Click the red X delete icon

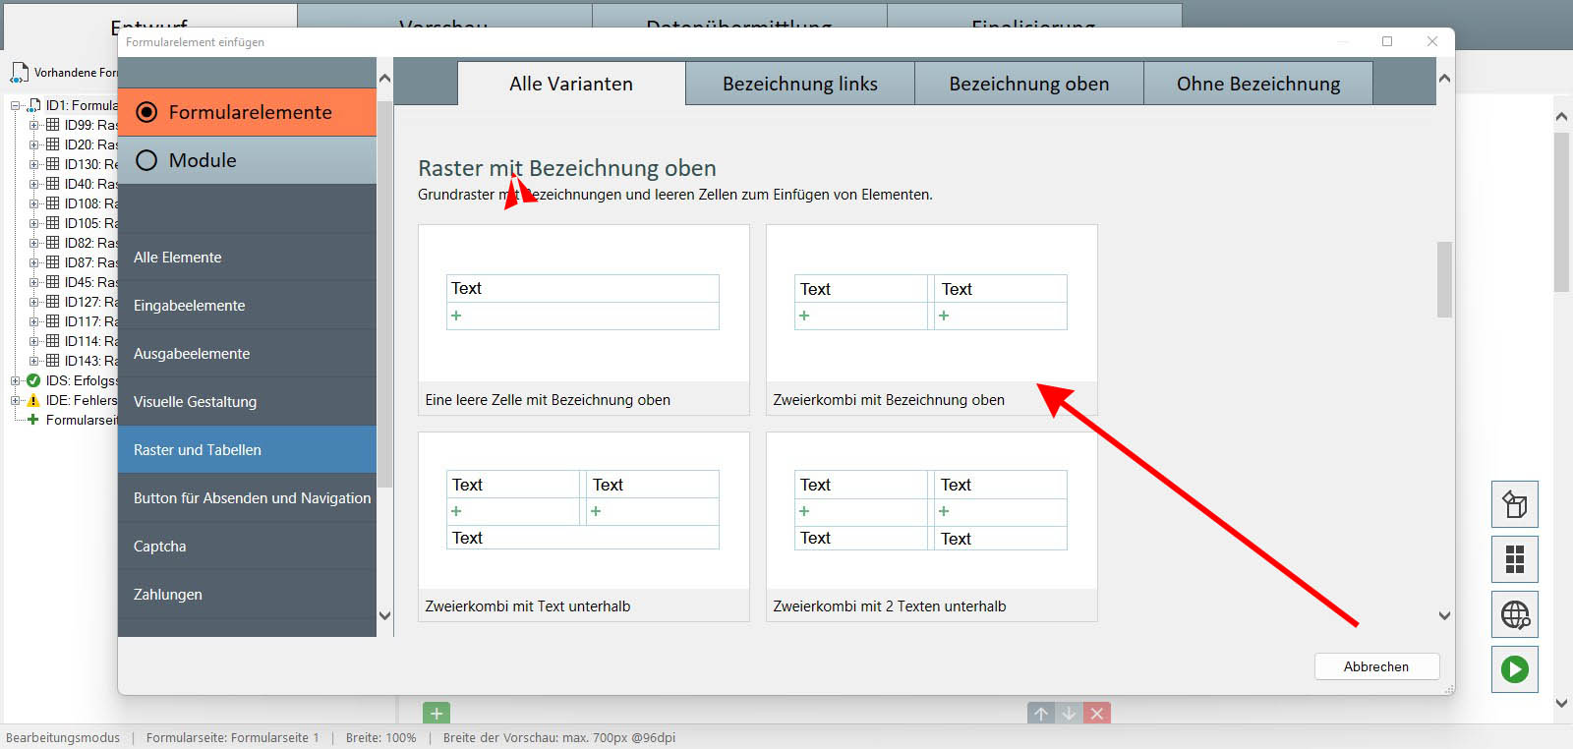(x=1097, y=714)
